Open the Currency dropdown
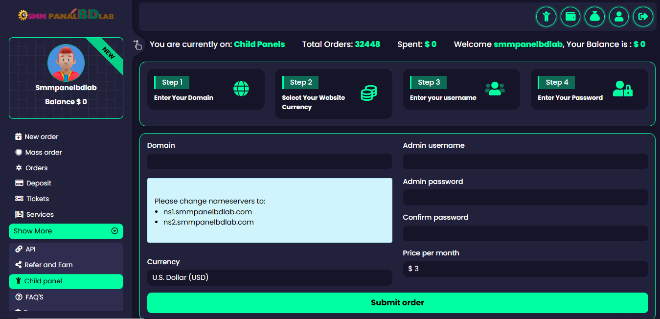This screenshot has width=660, height=319. [270, 277]
